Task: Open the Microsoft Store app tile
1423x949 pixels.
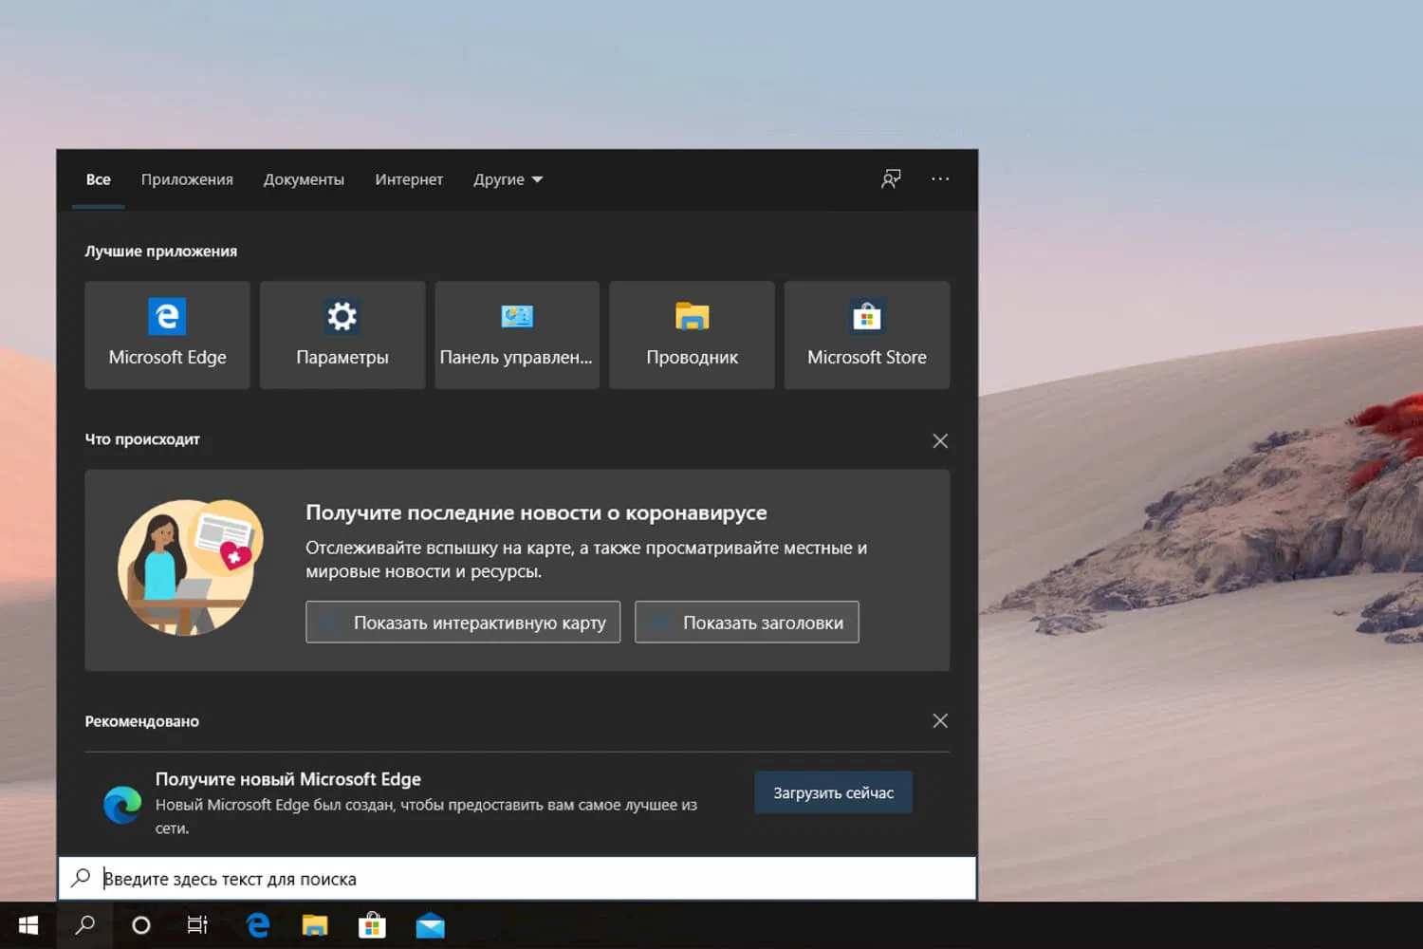Action: (867, 335)
